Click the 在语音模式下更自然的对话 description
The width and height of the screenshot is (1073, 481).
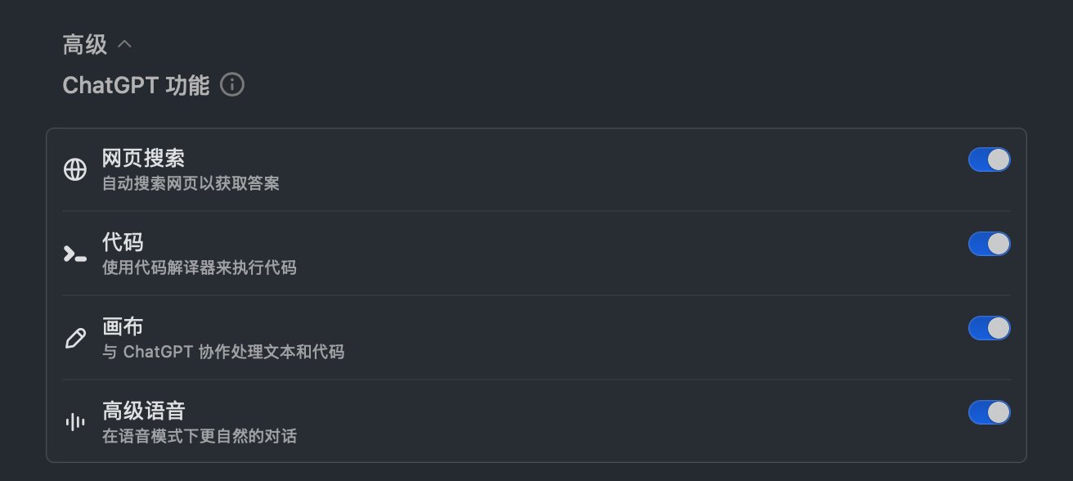[x=199, y=436]
